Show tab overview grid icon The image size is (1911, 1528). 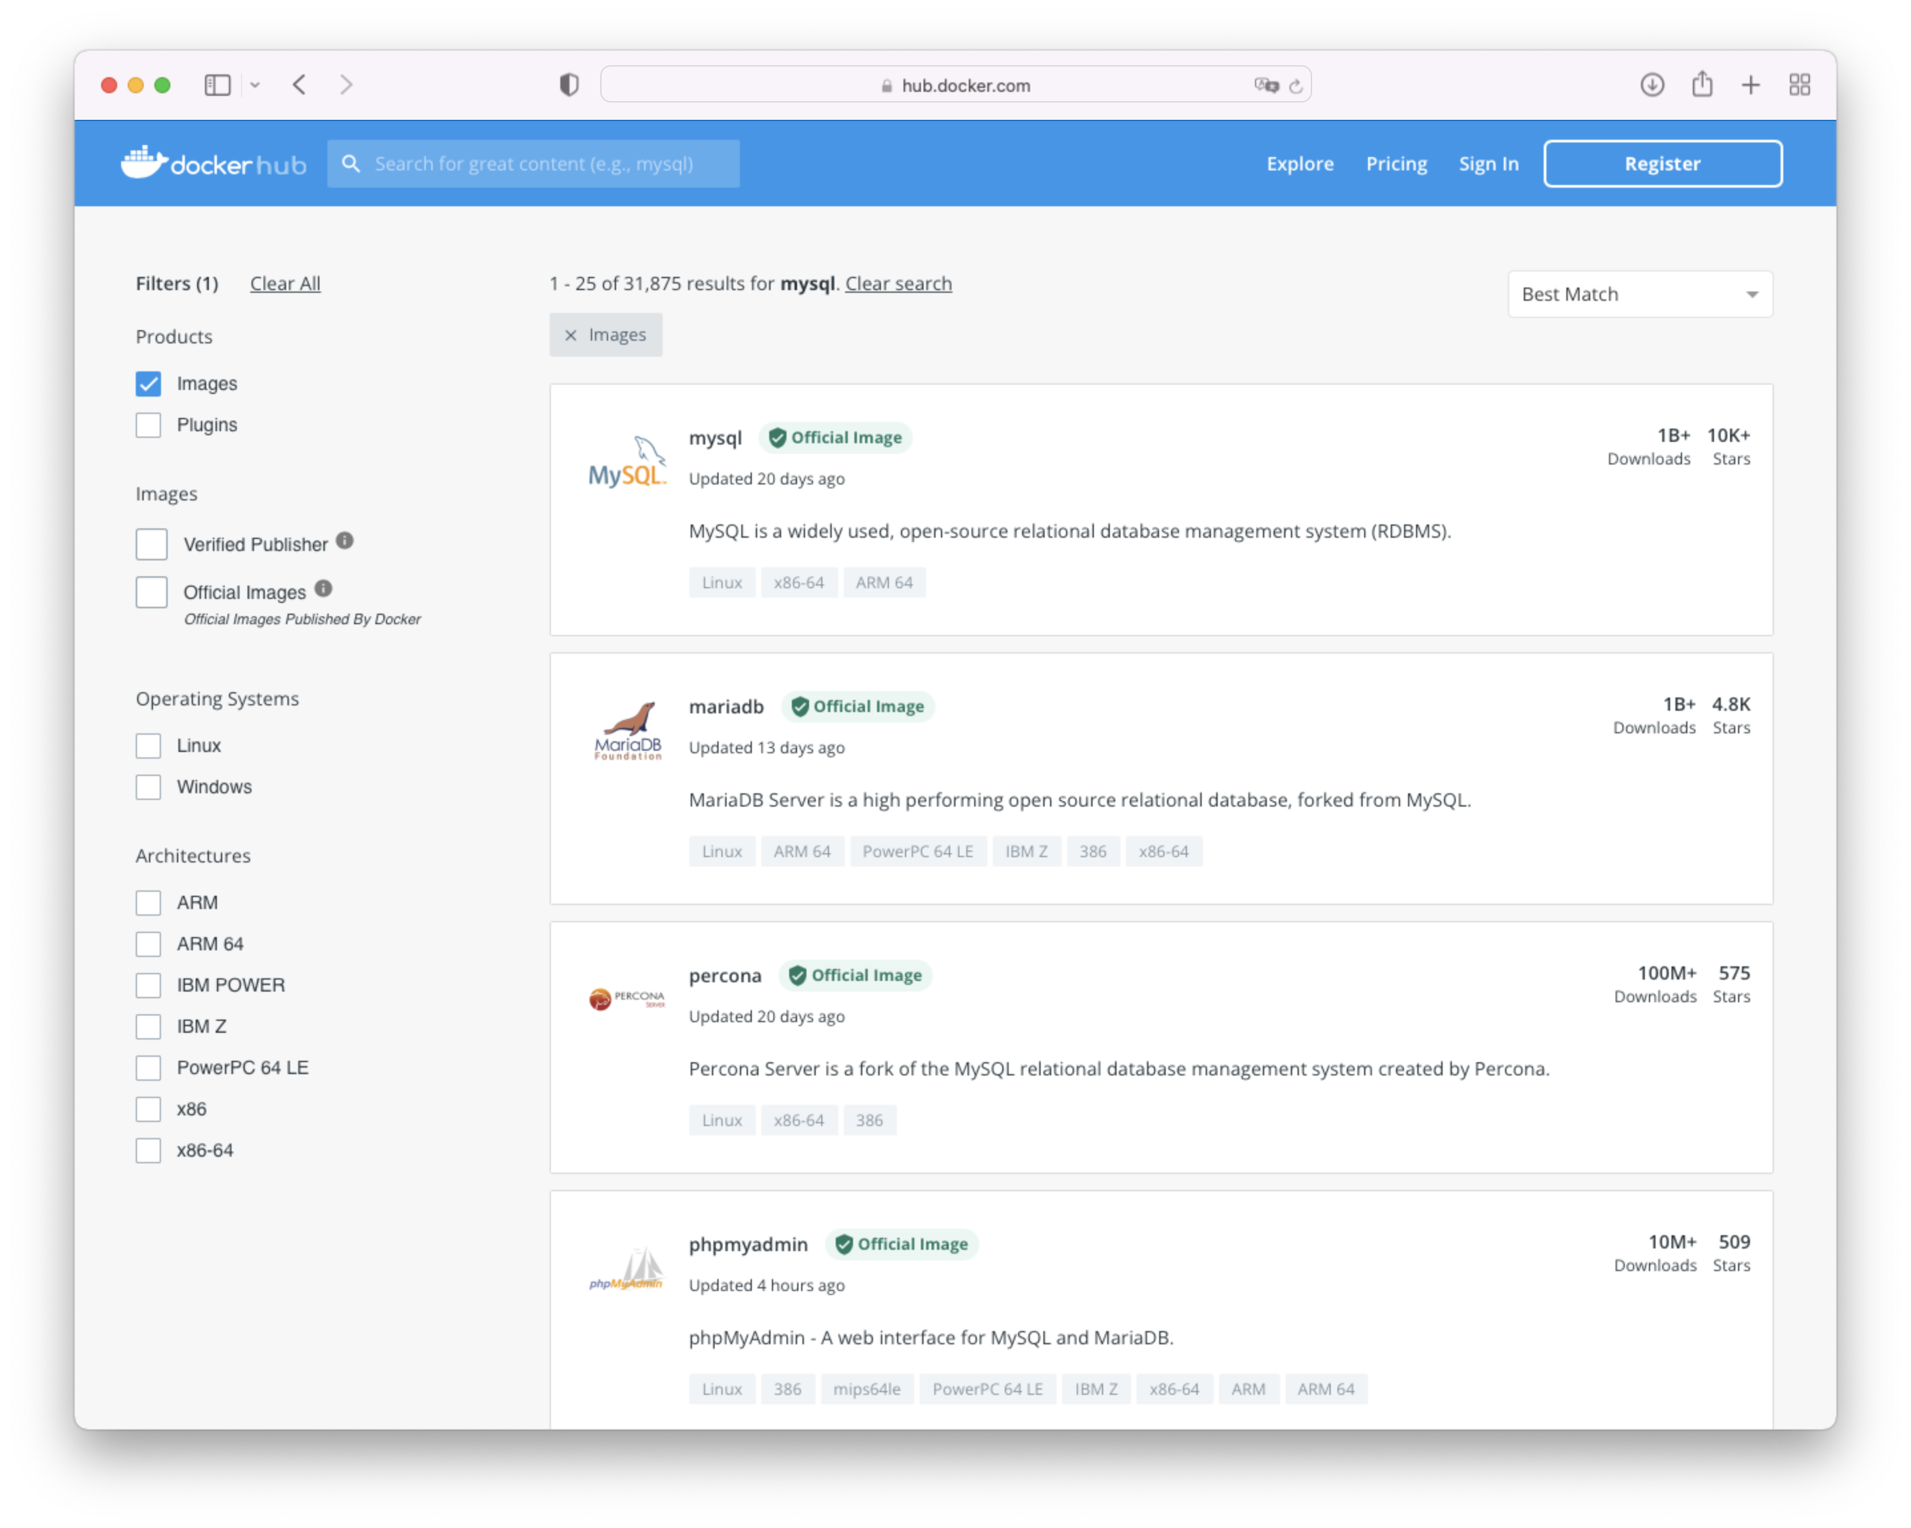point(1799,85)
